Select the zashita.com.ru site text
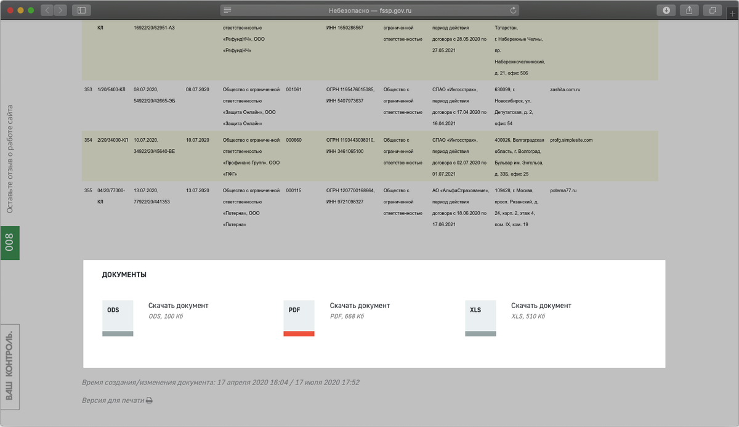739x427 pixels. click(x=565, y=89)
